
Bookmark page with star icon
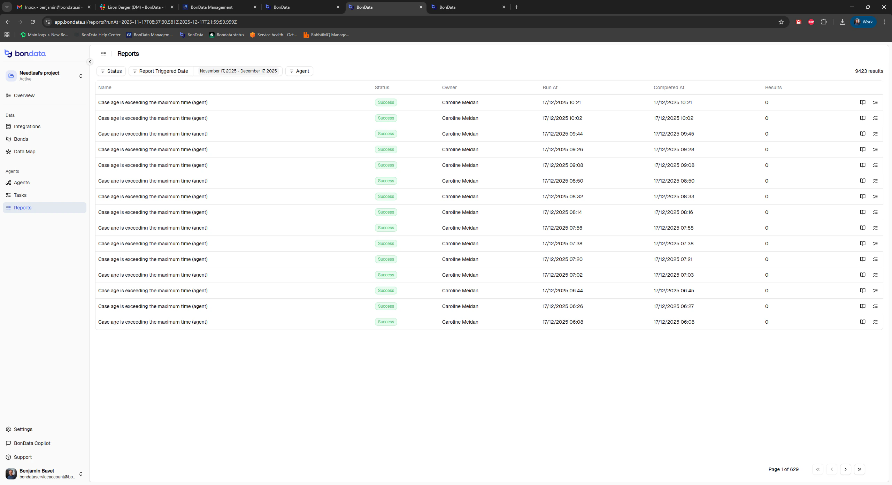coord(781,22)
